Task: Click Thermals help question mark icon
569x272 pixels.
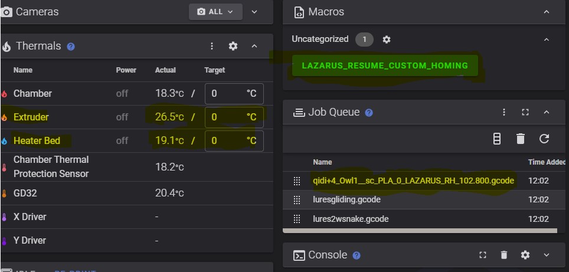Action: point(71,46)
